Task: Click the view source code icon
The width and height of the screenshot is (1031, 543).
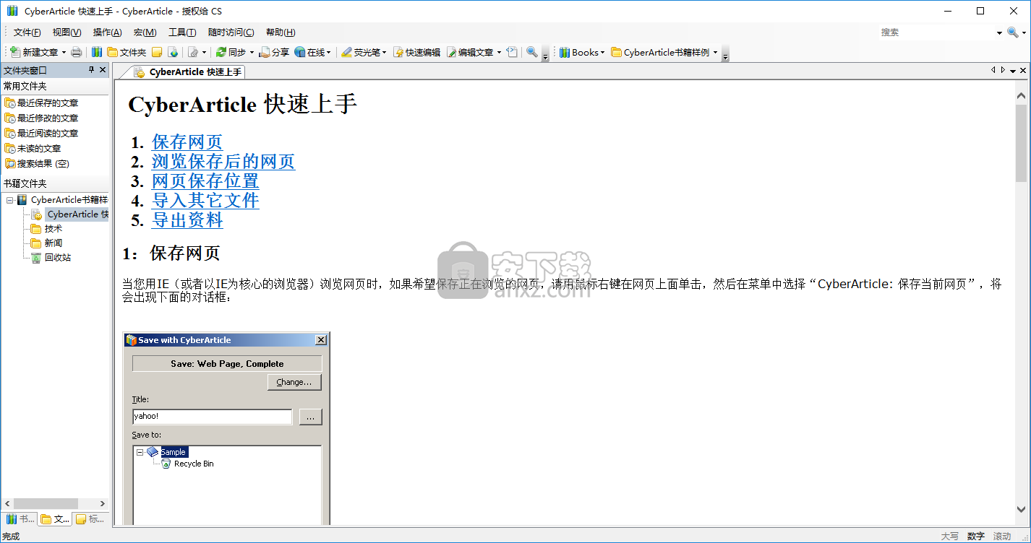Action: [512, 52]
